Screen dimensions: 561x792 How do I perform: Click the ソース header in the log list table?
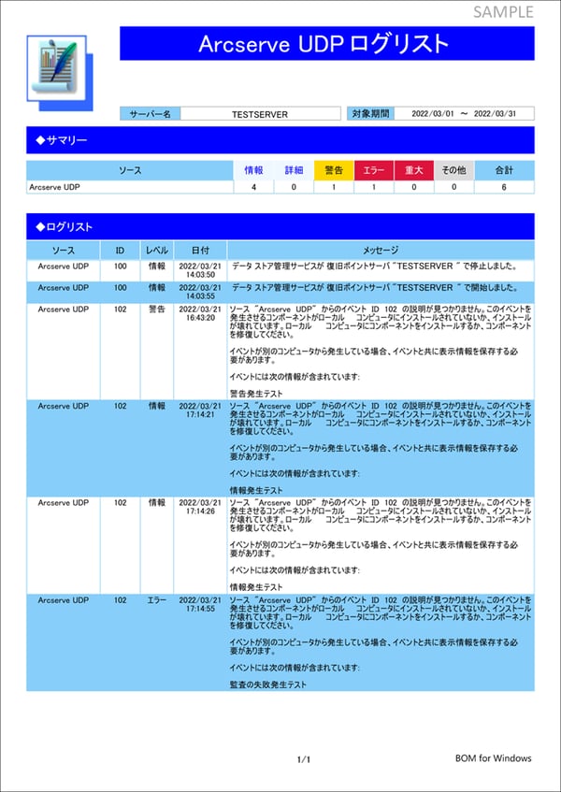click(64, 251)
